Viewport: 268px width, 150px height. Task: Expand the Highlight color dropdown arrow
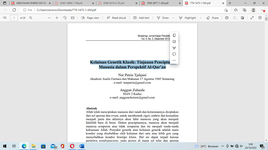coord(201,18)
